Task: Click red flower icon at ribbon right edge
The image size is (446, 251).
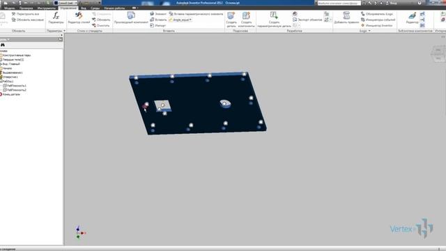Action: [x=443, y=20]
